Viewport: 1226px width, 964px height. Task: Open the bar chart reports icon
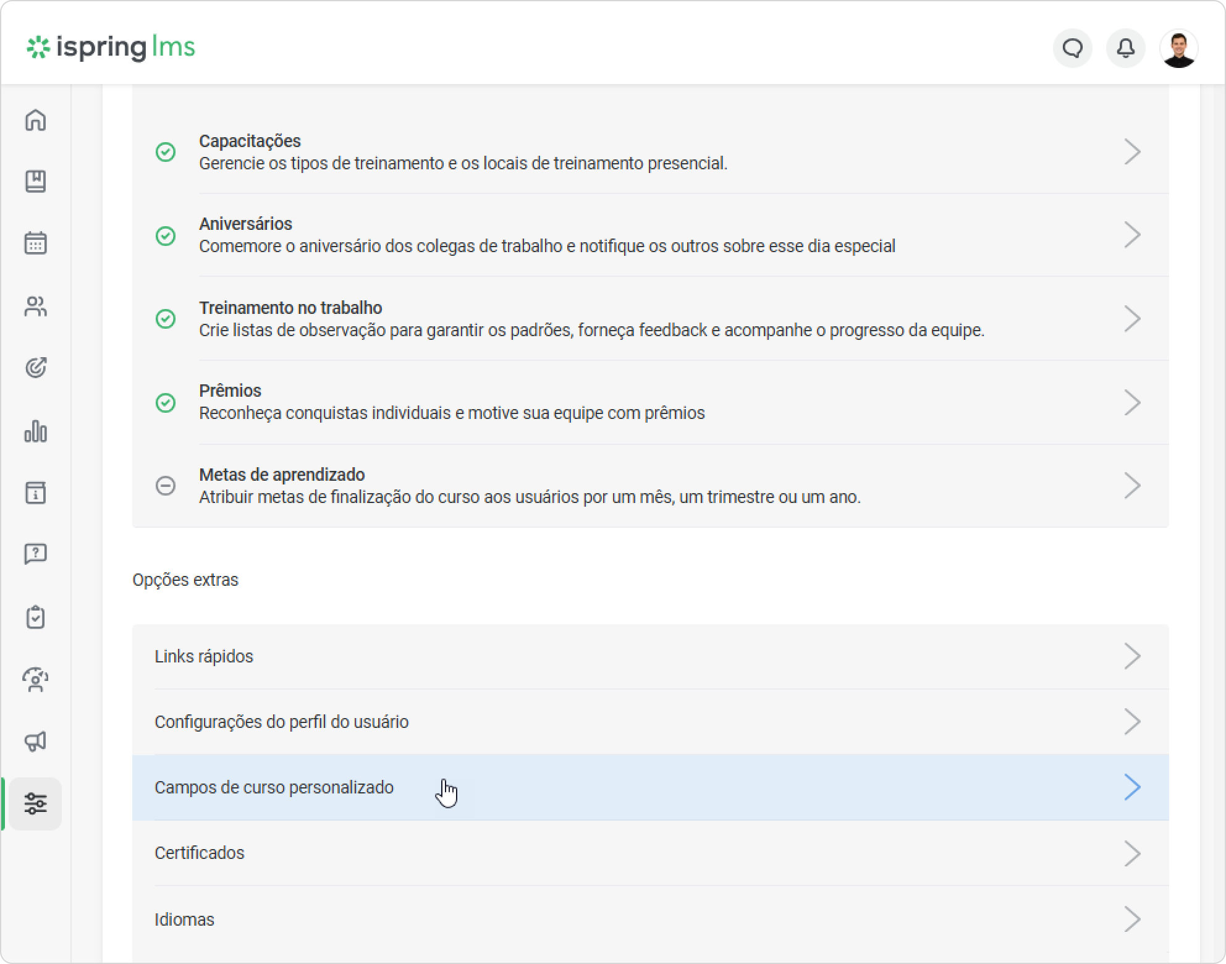36,431
